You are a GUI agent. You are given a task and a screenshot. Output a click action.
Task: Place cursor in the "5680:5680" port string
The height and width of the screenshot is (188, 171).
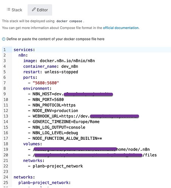click(46, 83)
